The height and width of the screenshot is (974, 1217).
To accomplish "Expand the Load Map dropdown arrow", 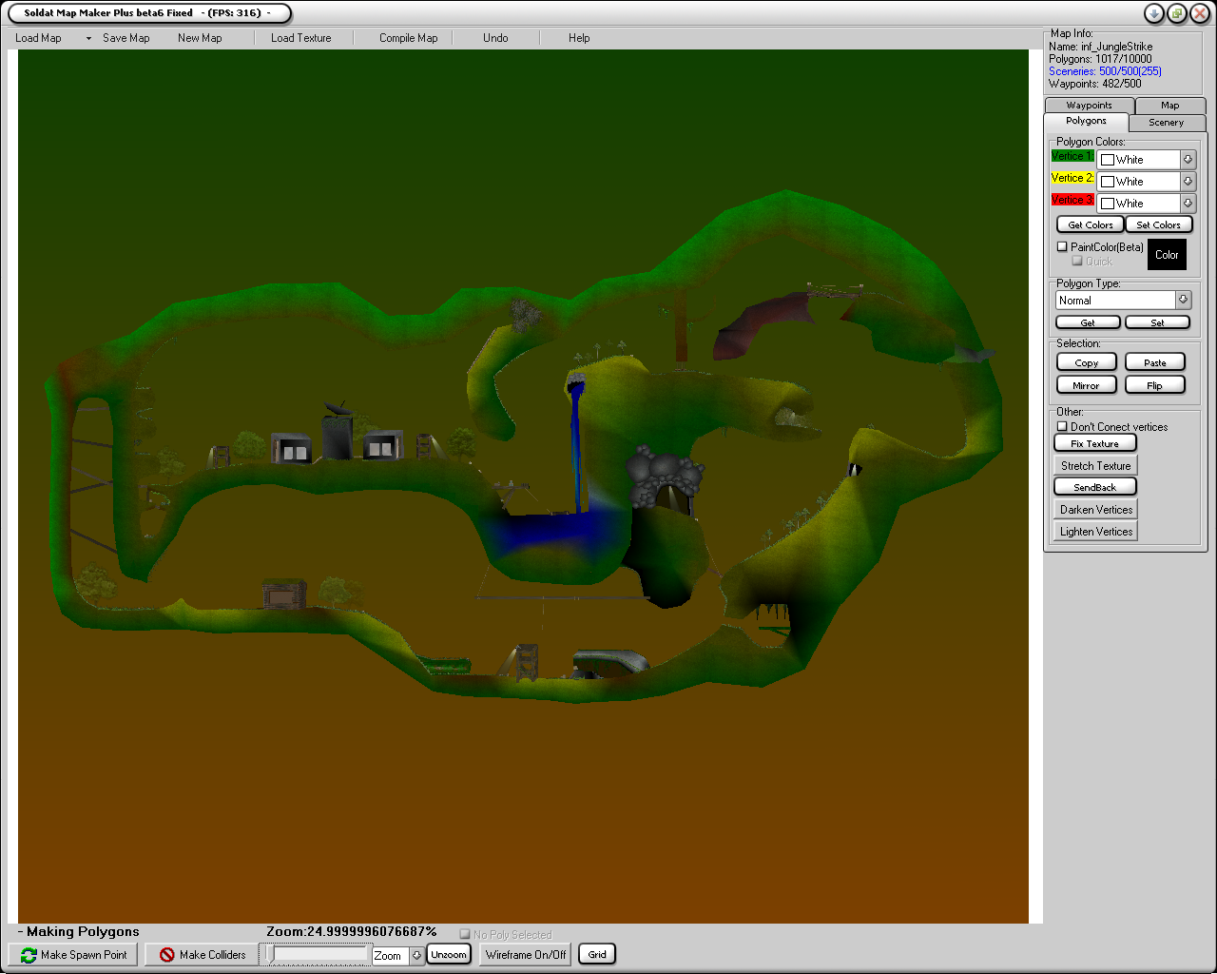I will [x=88, y=39].
